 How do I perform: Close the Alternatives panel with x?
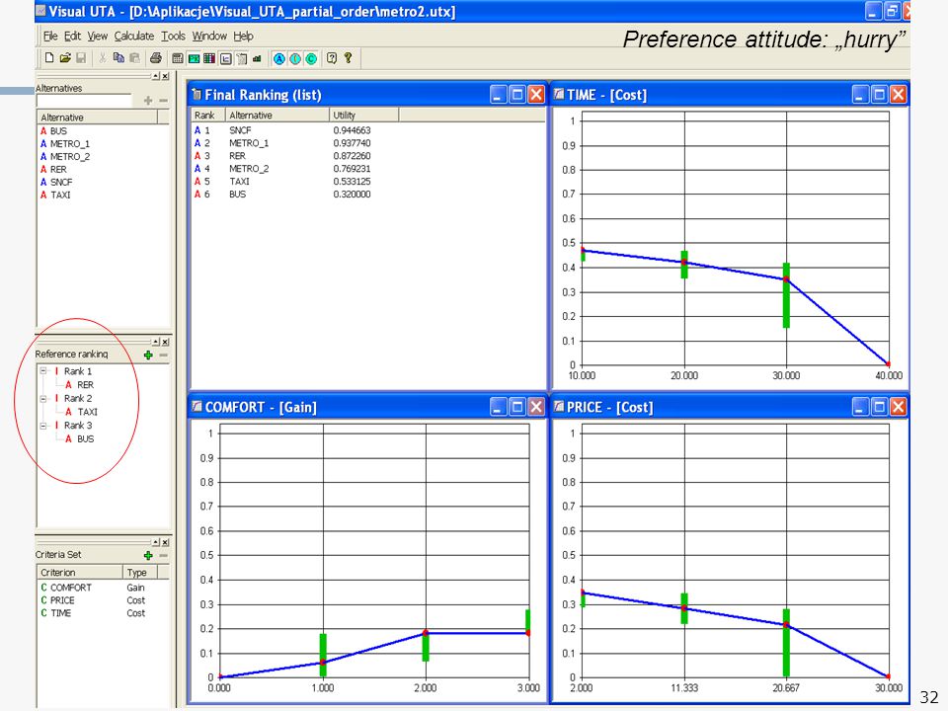[165, 76]
